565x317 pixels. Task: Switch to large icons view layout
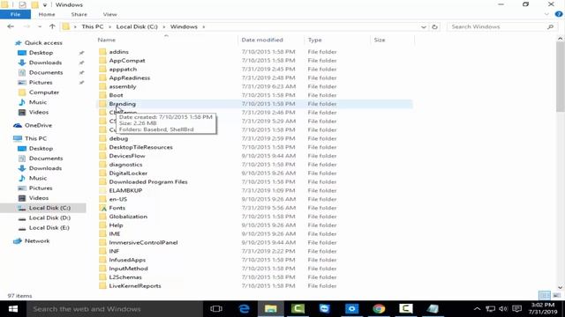coord(557,296)
